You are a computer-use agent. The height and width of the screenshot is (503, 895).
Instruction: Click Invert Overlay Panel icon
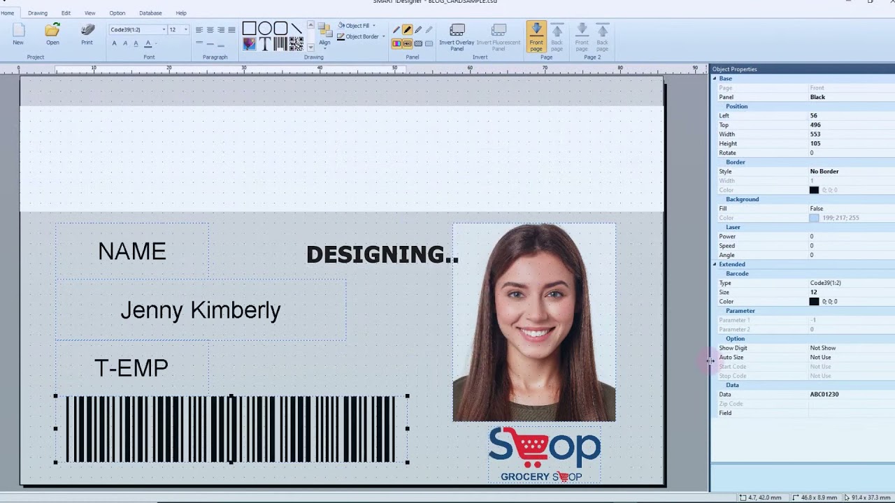(457, 36)
